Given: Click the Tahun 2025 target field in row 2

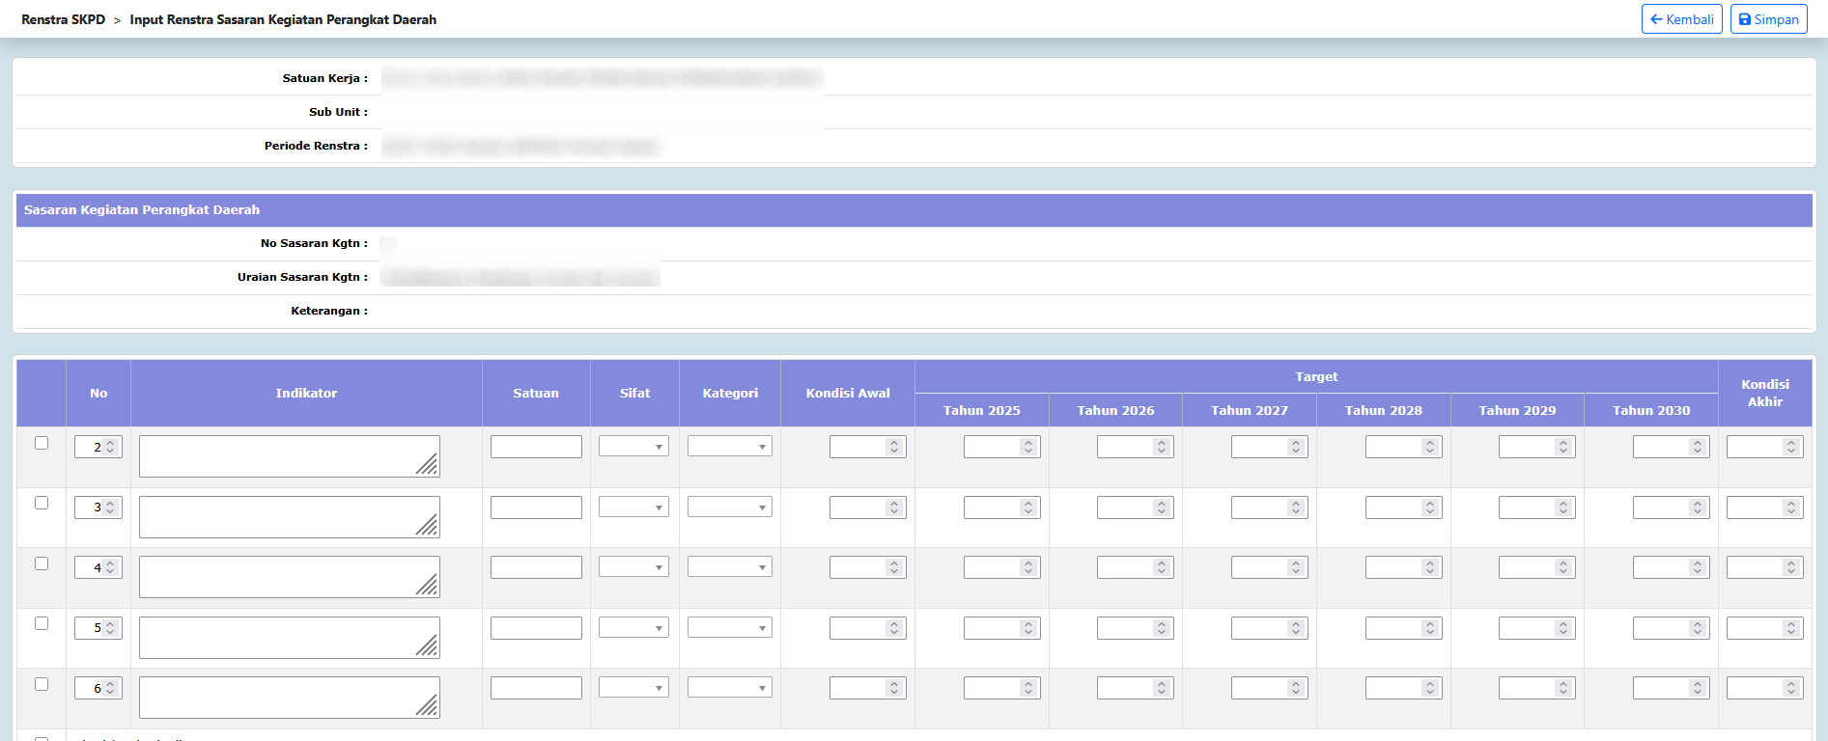Looking at the screenshot, I should [1001, 447].
